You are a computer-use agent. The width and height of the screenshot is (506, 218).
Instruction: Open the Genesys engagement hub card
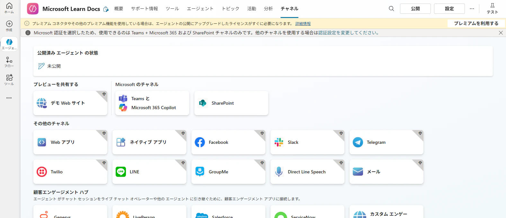click(x=70, y=212)
